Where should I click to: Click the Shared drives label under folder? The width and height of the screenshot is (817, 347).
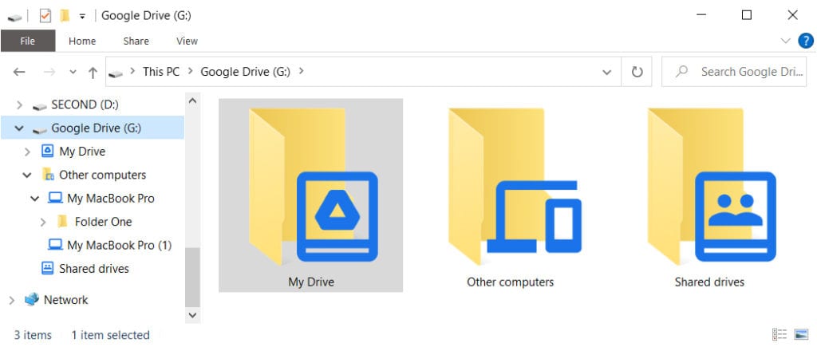(709, 282)
